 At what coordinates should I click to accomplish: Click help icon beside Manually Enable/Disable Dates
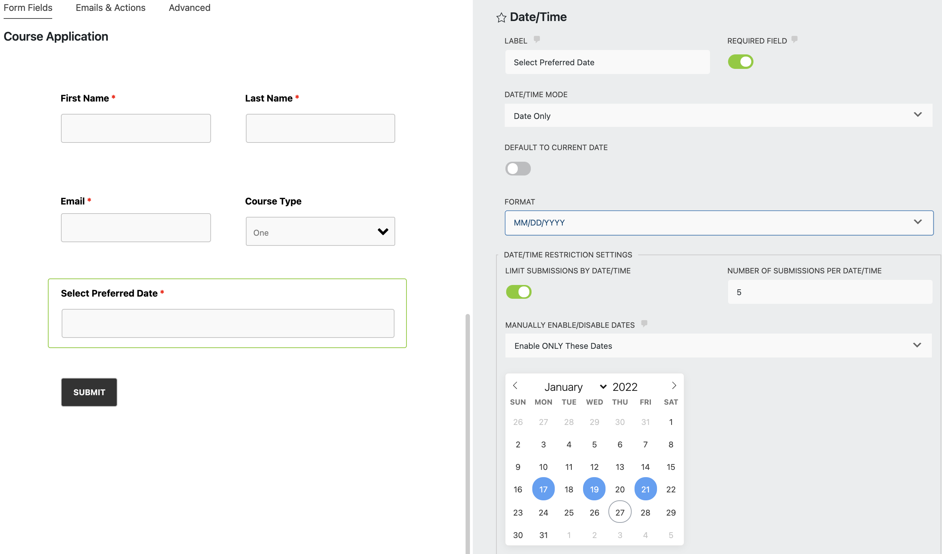(644, 323)
